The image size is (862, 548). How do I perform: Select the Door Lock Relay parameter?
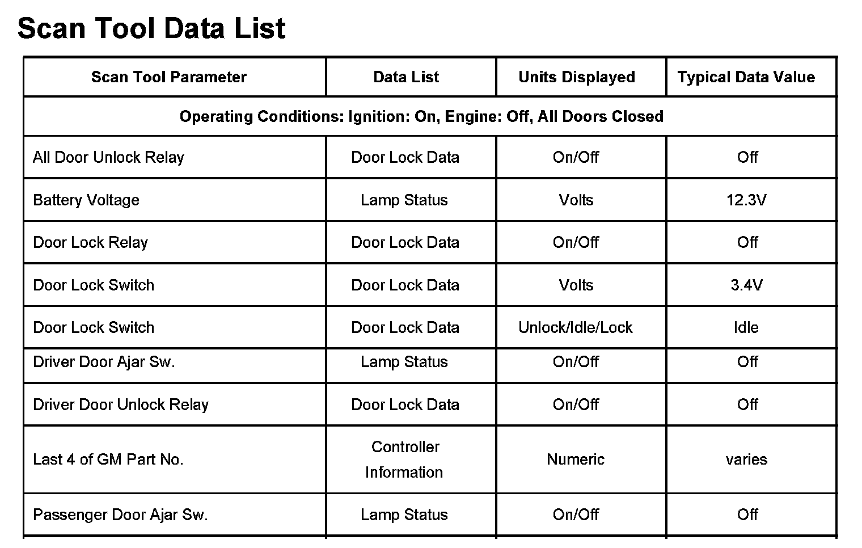pos(90,242)
